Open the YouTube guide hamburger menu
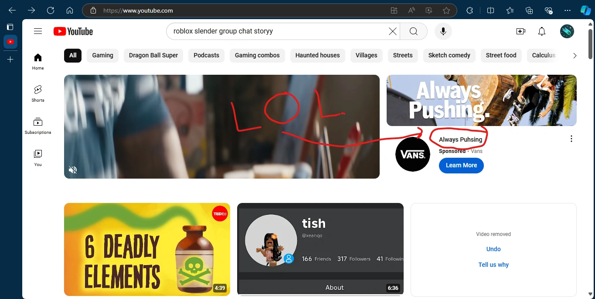Screen dimensions: 595x299 point(38,31)
